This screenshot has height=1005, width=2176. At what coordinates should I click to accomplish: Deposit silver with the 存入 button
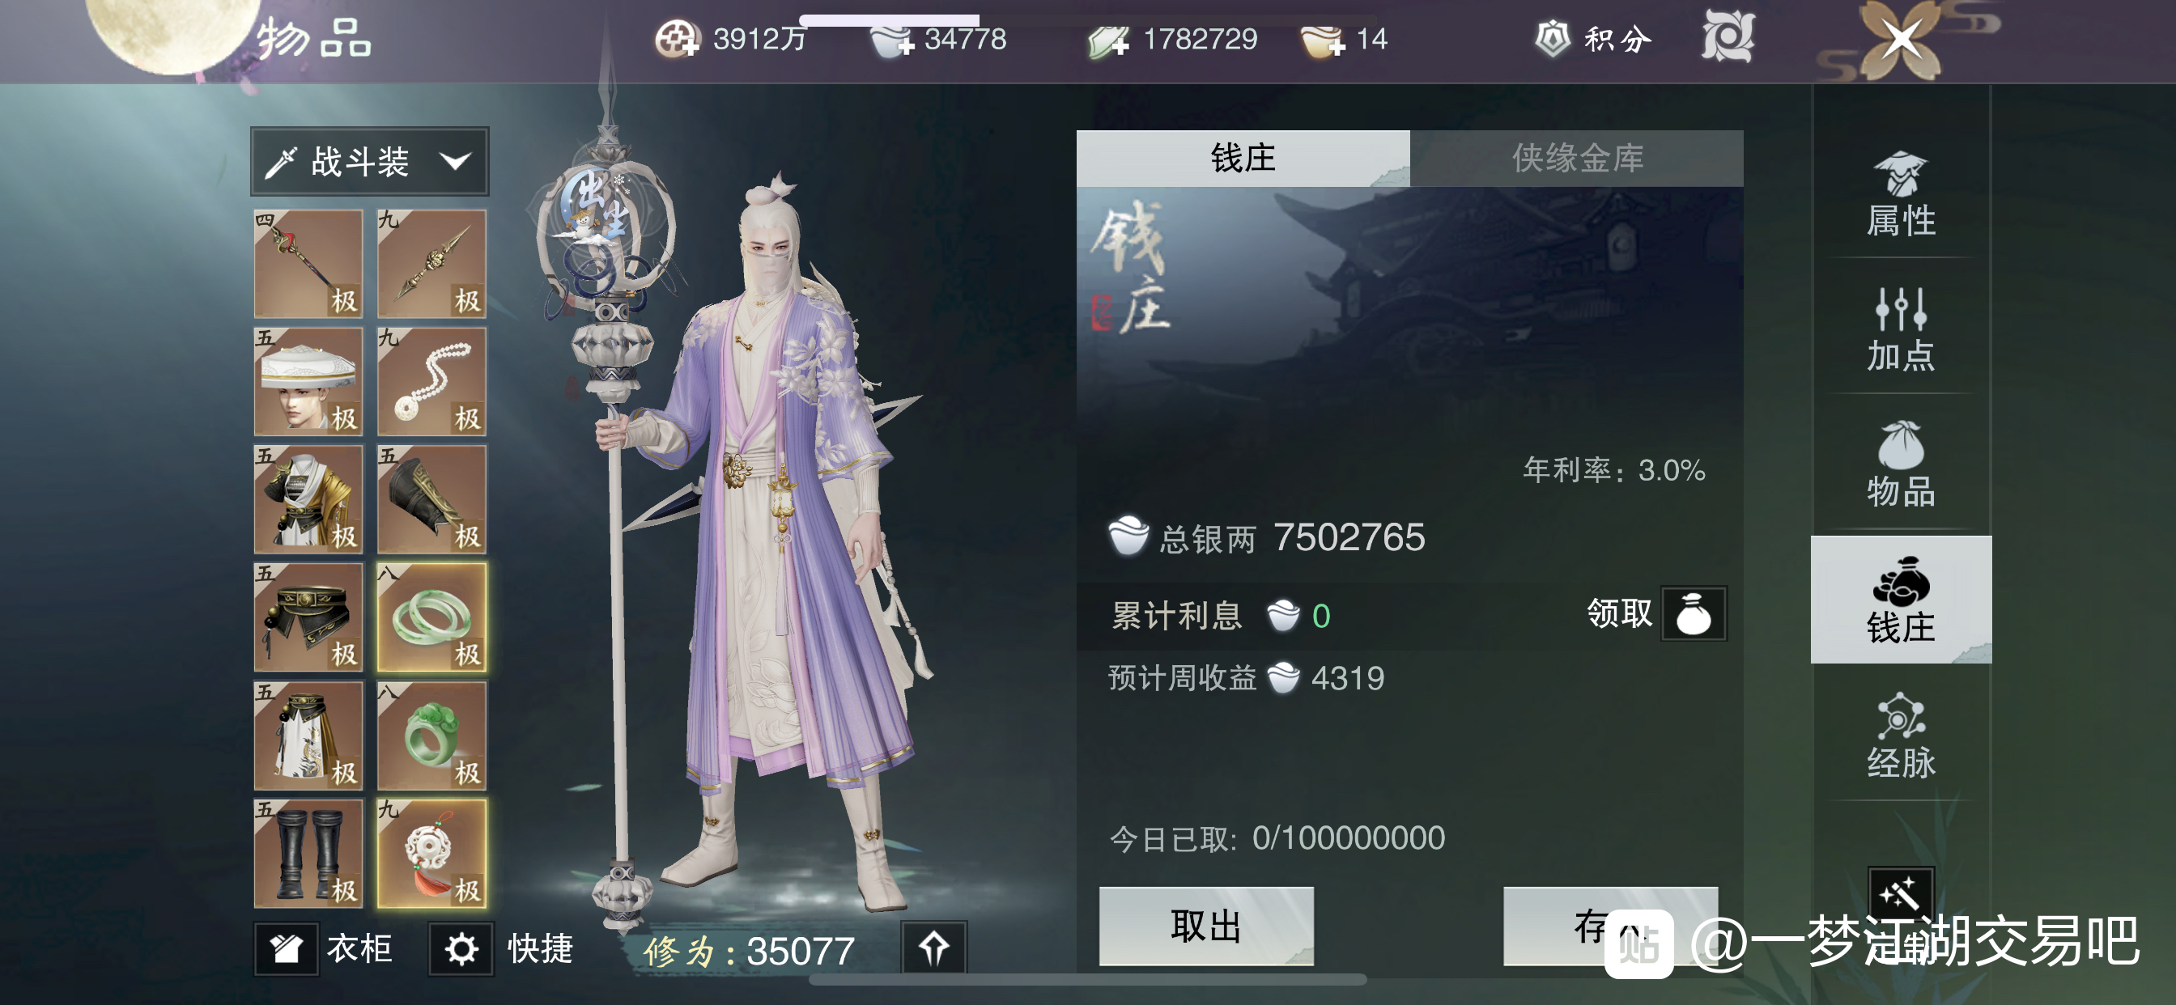(1610, 927)
